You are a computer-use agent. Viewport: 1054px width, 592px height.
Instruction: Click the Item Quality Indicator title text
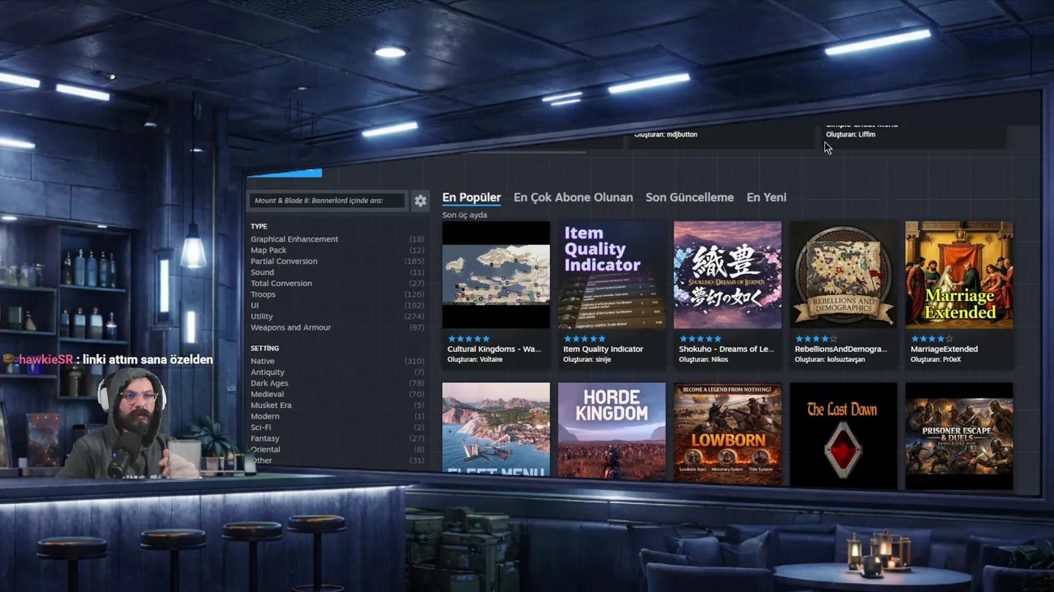604,349
